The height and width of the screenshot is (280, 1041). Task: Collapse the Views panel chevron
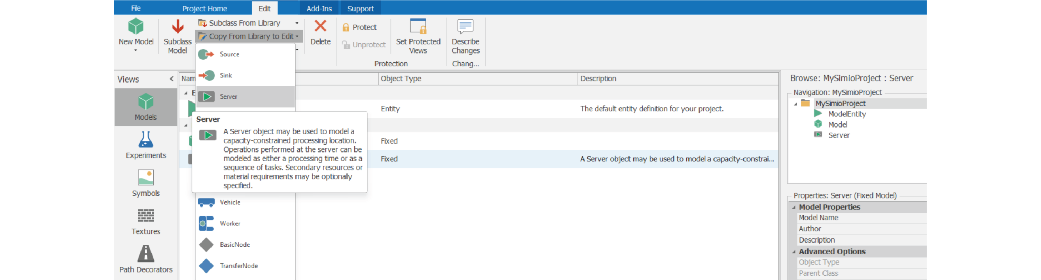(x=171, y=79)
